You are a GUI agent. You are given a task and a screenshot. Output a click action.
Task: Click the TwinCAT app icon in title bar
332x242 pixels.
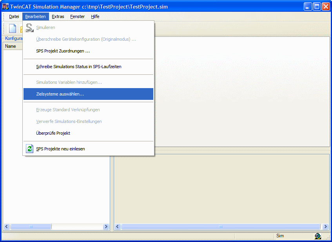pos(5,7)
